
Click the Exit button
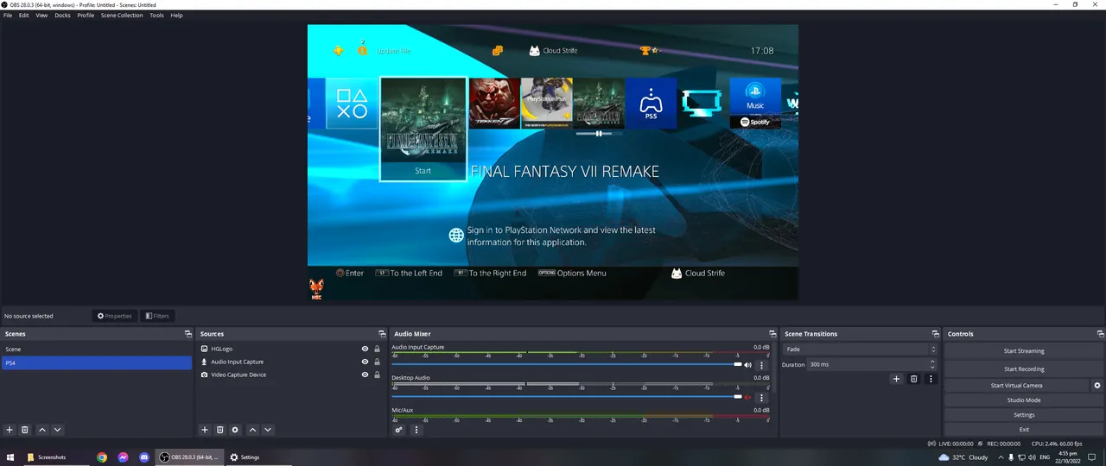tap(1024, 429)
